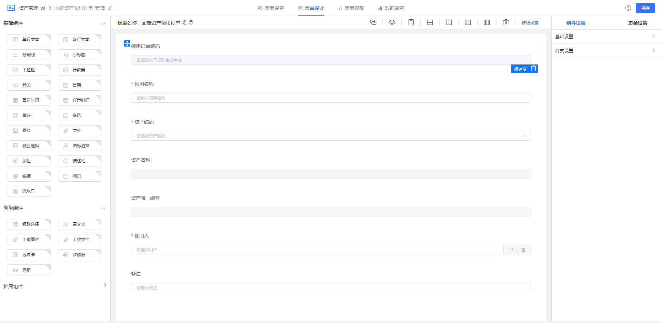
Task: Select the 描述框 component
Action: point(80,161)
